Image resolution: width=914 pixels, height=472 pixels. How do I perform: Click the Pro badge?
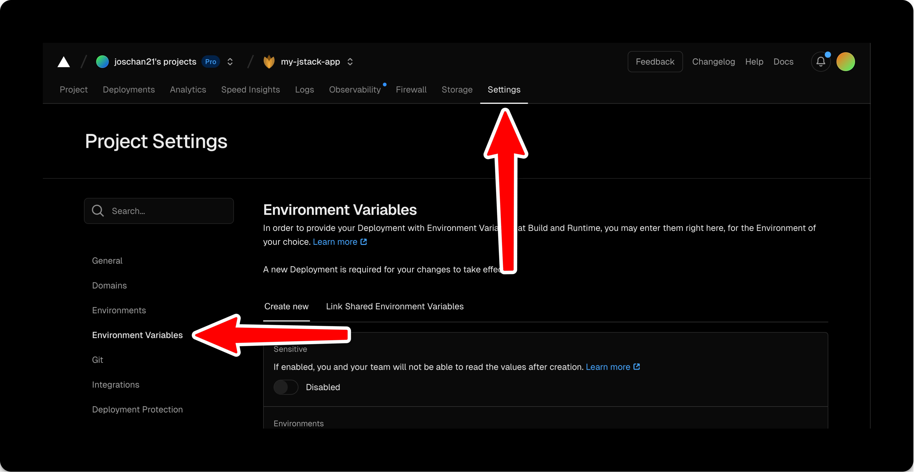[210, 62]
